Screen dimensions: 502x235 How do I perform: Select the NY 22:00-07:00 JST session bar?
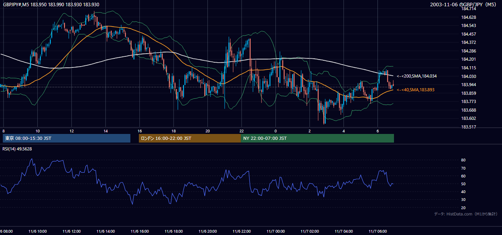click(x=317, y=138)
